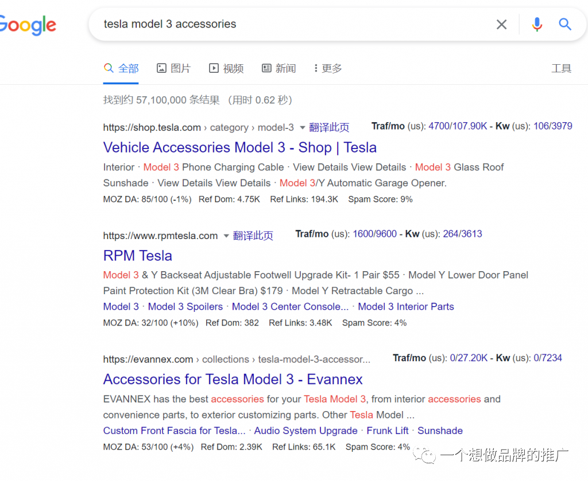Image resolution: width=588 pixels, height=481 pixels.
Task: Submit search with magnifier icon
Action: tap(565, 24)
